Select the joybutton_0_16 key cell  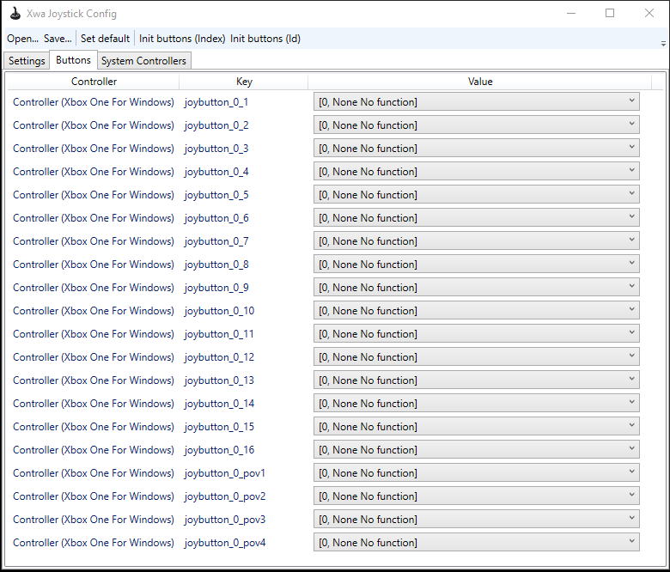[219, 450]
